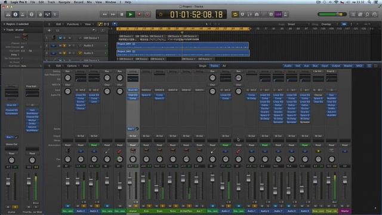This screenshot has width=382, height=215.
Task: Toggle the purple Count-in button
Action: coord(278,14)
